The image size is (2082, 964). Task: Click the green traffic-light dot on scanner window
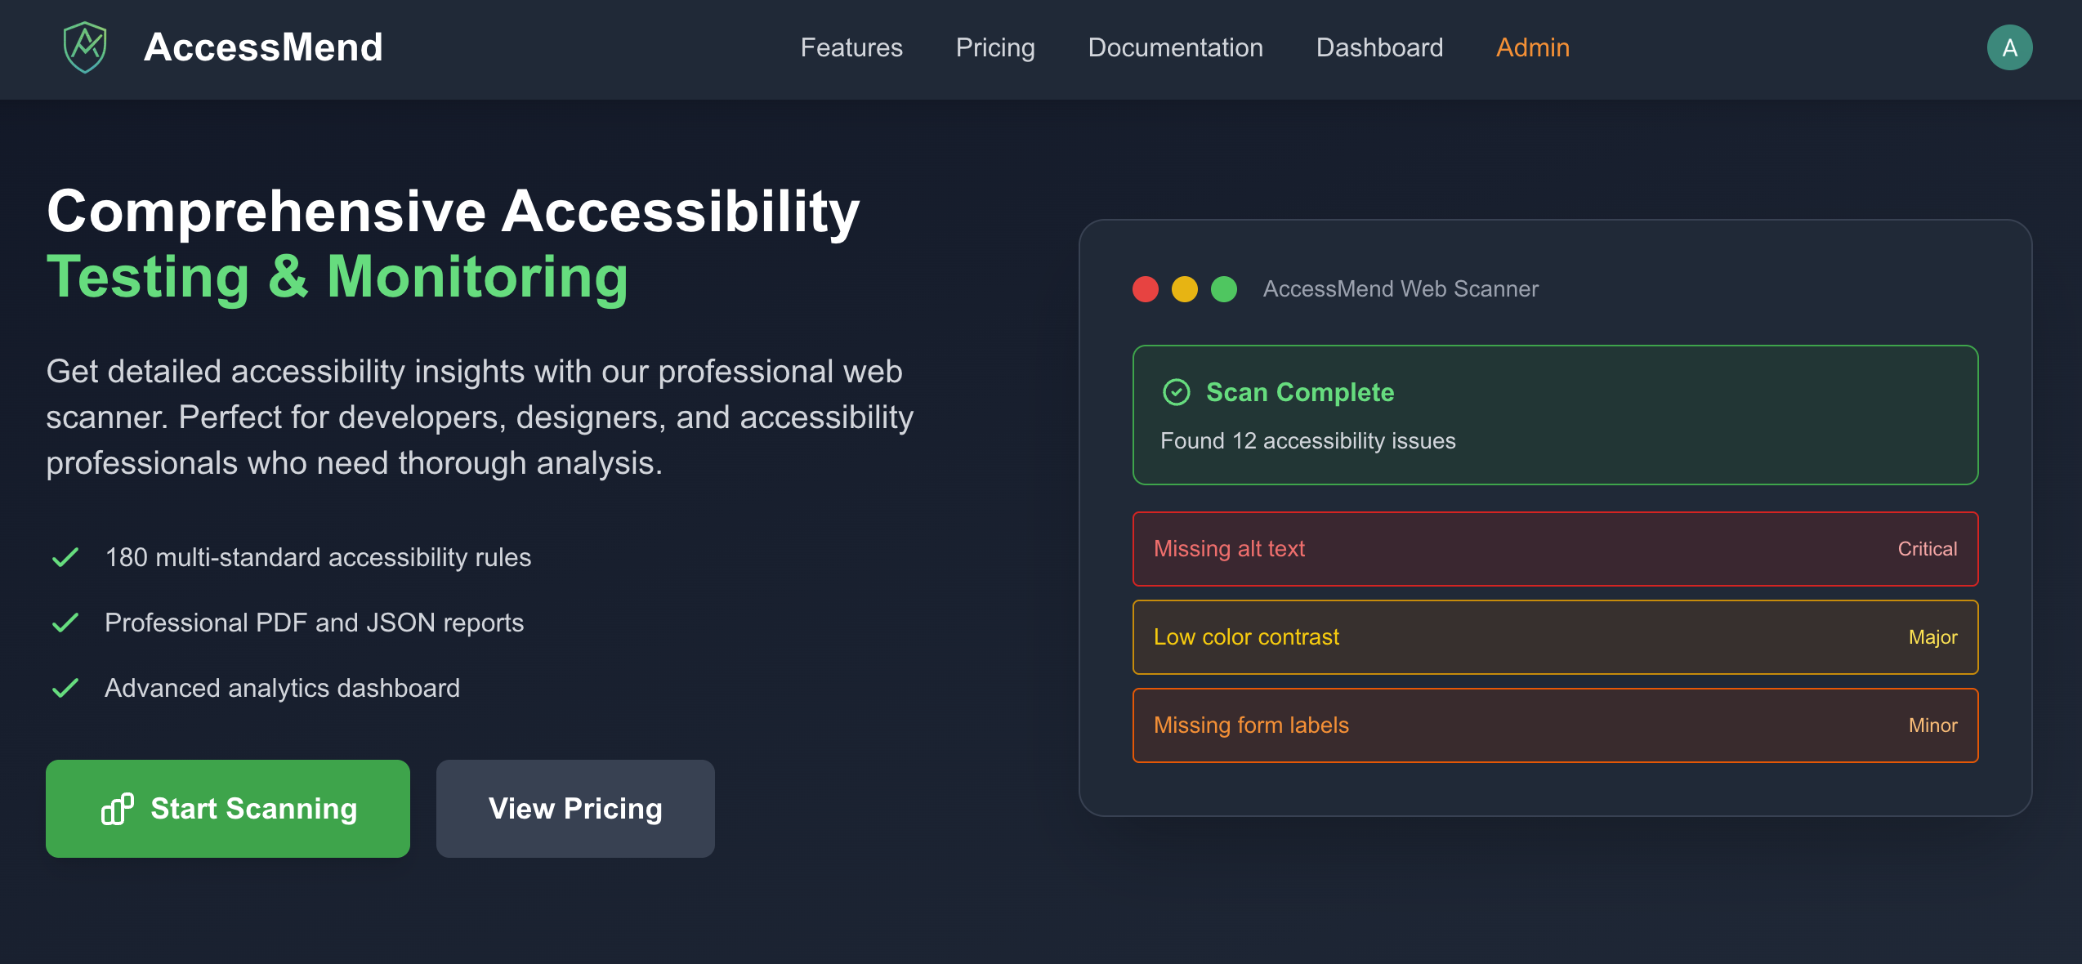click(1223, 289)
